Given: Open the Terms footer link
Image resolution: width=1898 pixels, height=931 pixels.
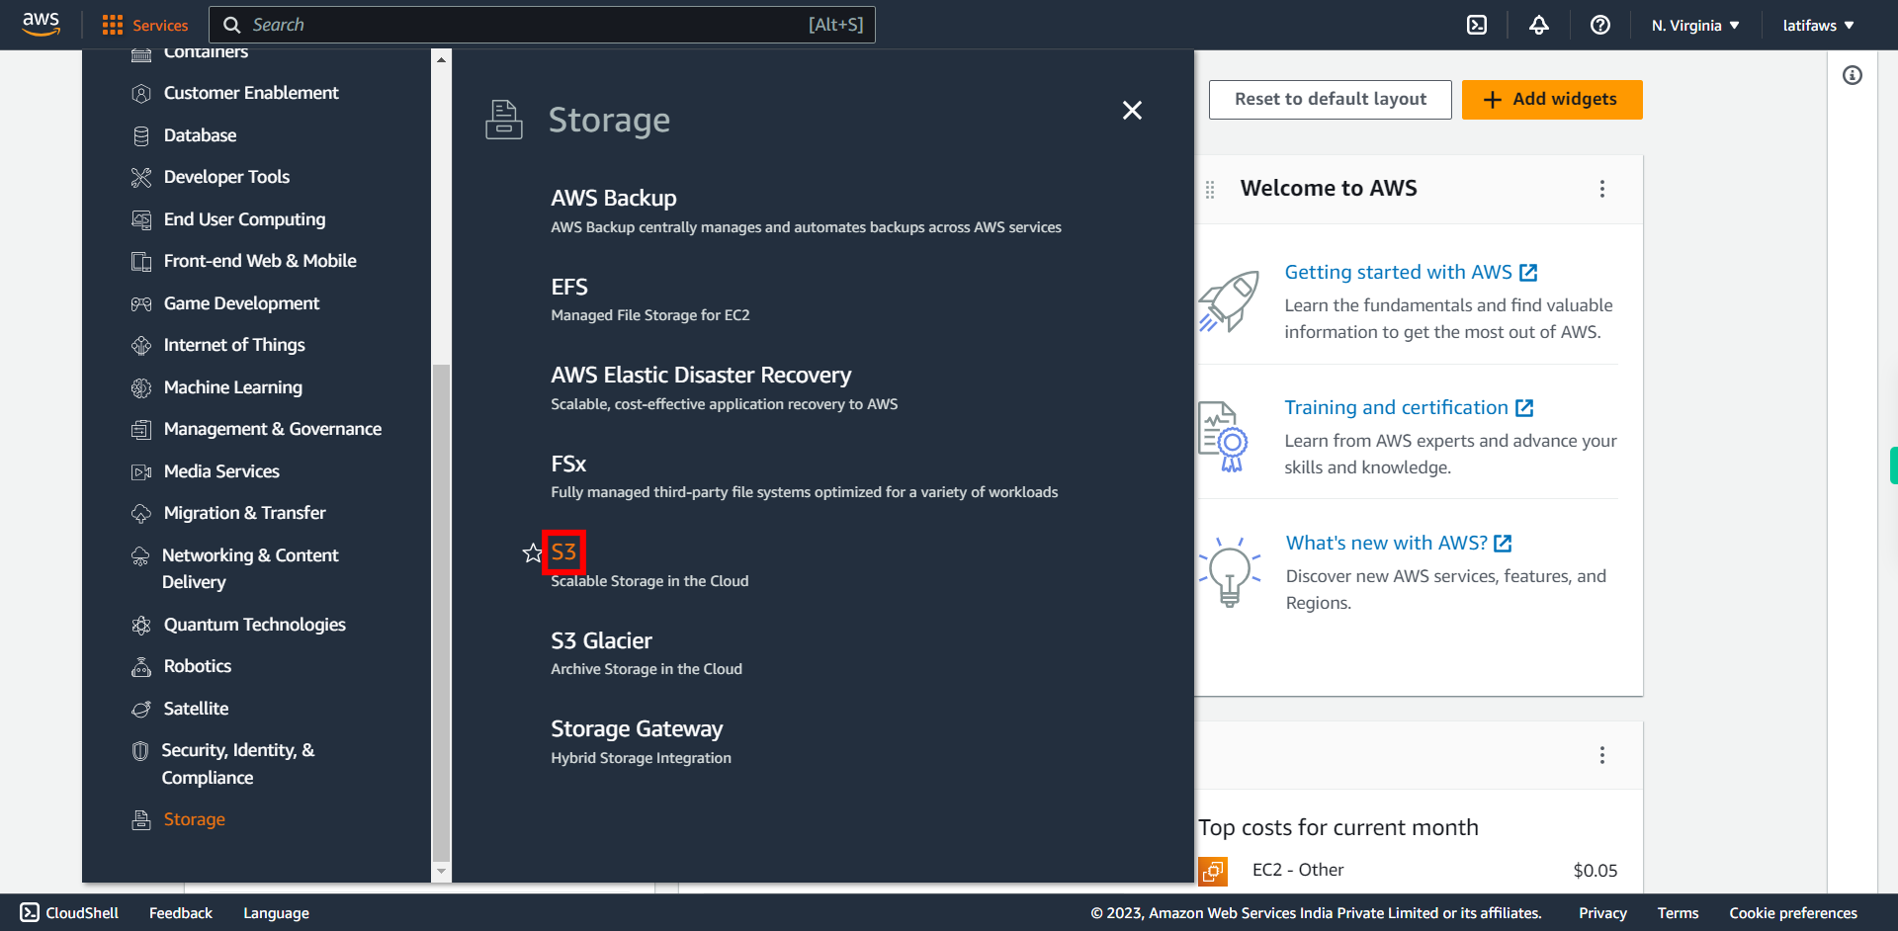Looking at the screenshot, I should click(1678, 913).
